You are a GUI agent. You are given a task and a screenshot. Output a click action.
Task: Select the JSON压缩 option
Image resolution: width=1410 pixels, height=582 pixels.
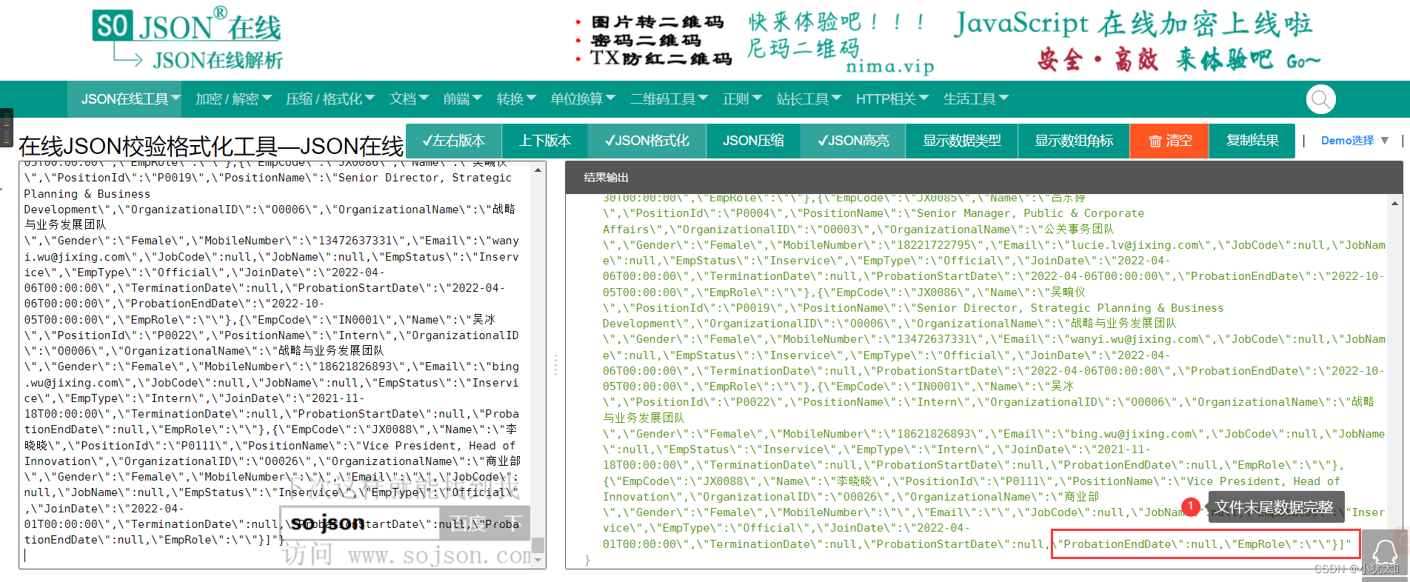(753, 141)
